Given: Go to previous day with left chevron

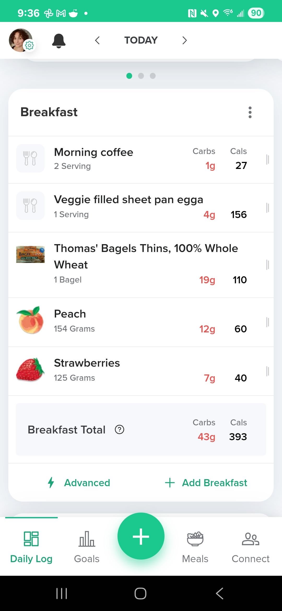Looking at the screenshot, I should click(x=97, y=40).
